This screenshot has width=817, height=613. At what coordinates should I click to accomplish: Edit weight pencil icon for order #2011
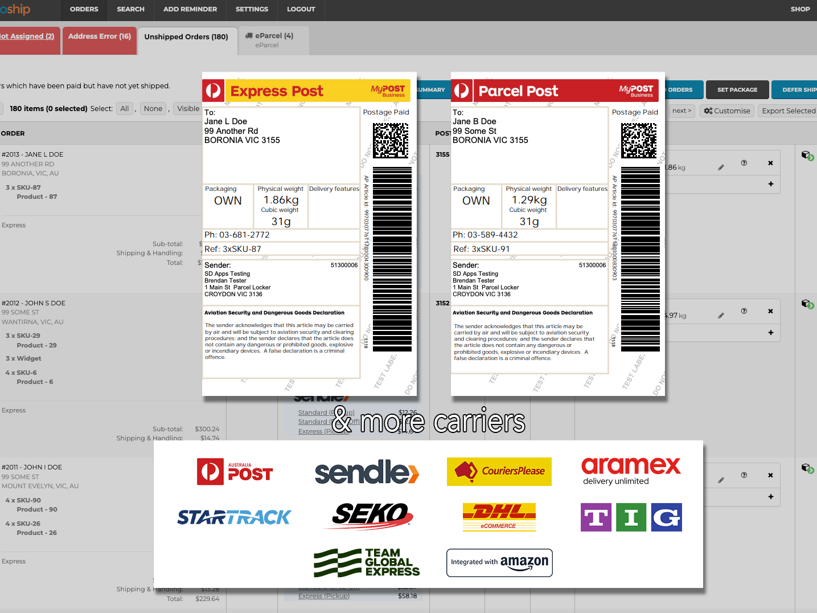click(x=721, y=480)
